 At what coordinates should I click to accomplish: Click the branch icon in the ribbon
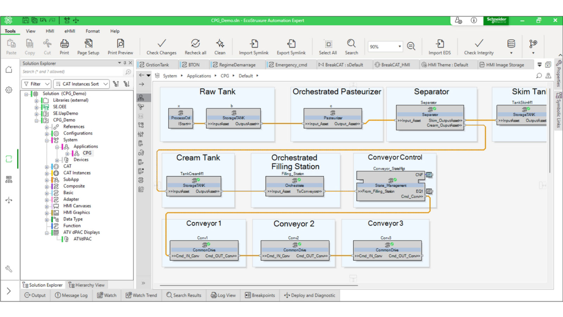click(533, 44)
